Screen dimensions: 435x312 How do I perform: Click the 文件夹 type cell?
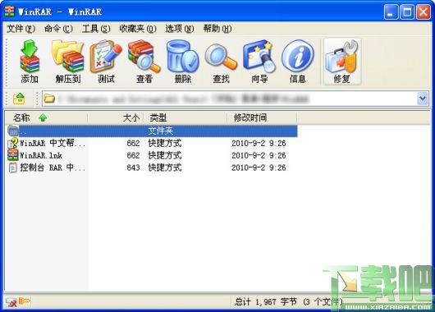(x=161, y=131)
